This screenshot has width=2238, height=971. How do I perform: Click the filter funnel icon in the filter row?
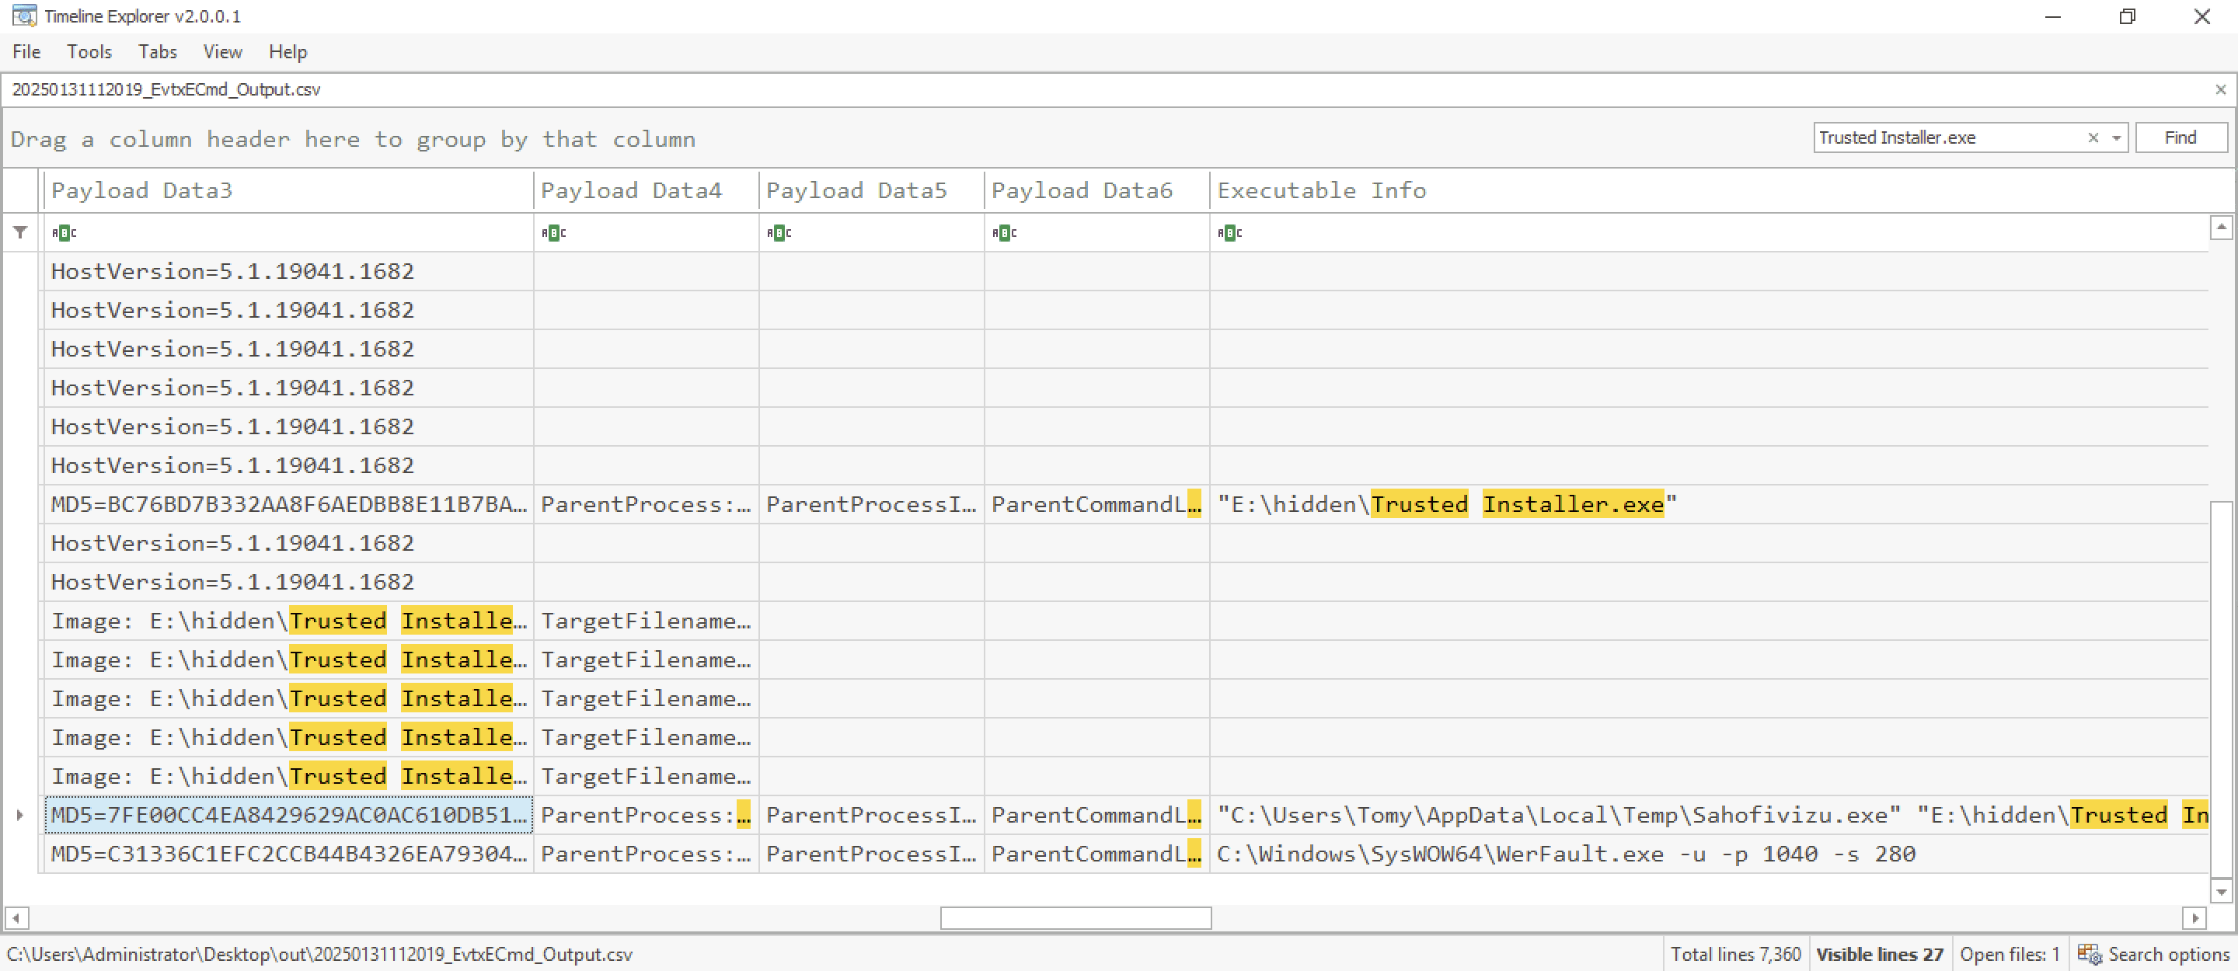[x=20, y=232]
